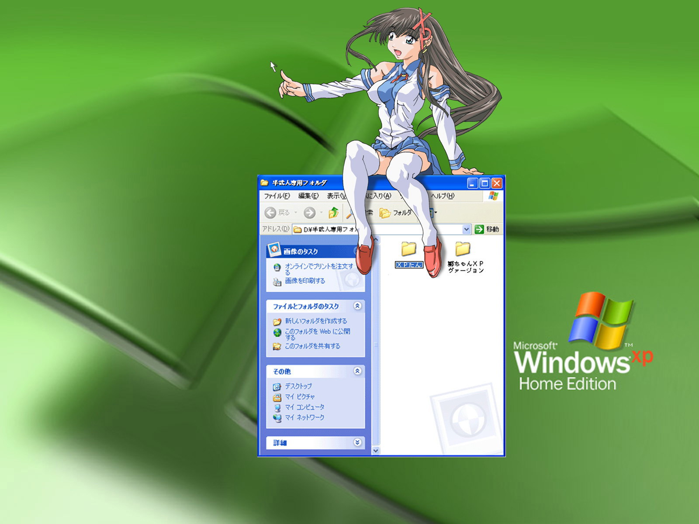Click the マイ コンピュータ link
699x524 pixels.
(x=305, y=407)
